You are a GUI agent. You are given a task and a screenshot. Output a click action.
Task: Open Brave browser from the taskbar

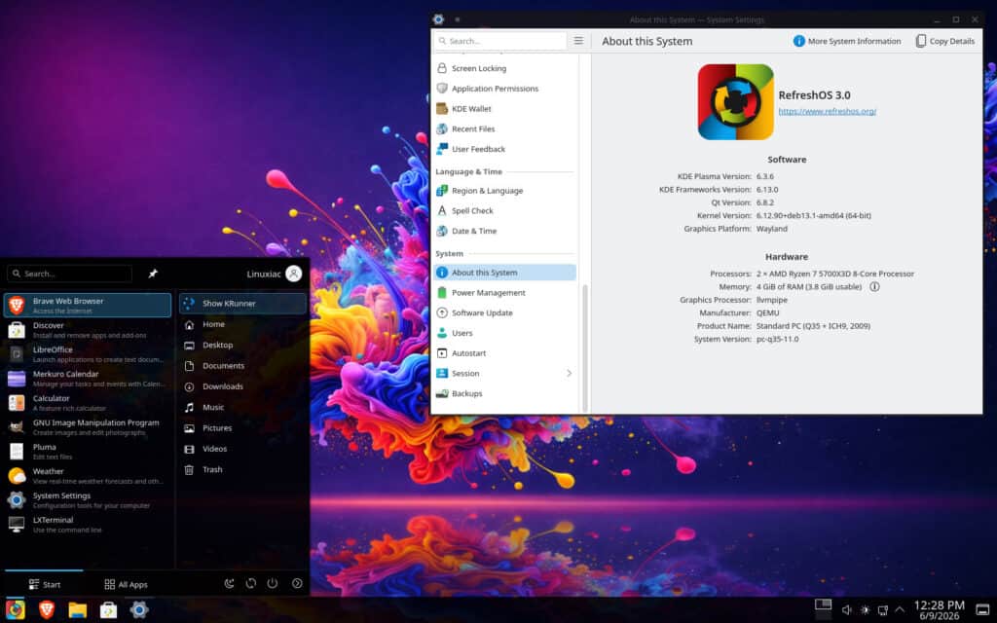coord(47,609)
